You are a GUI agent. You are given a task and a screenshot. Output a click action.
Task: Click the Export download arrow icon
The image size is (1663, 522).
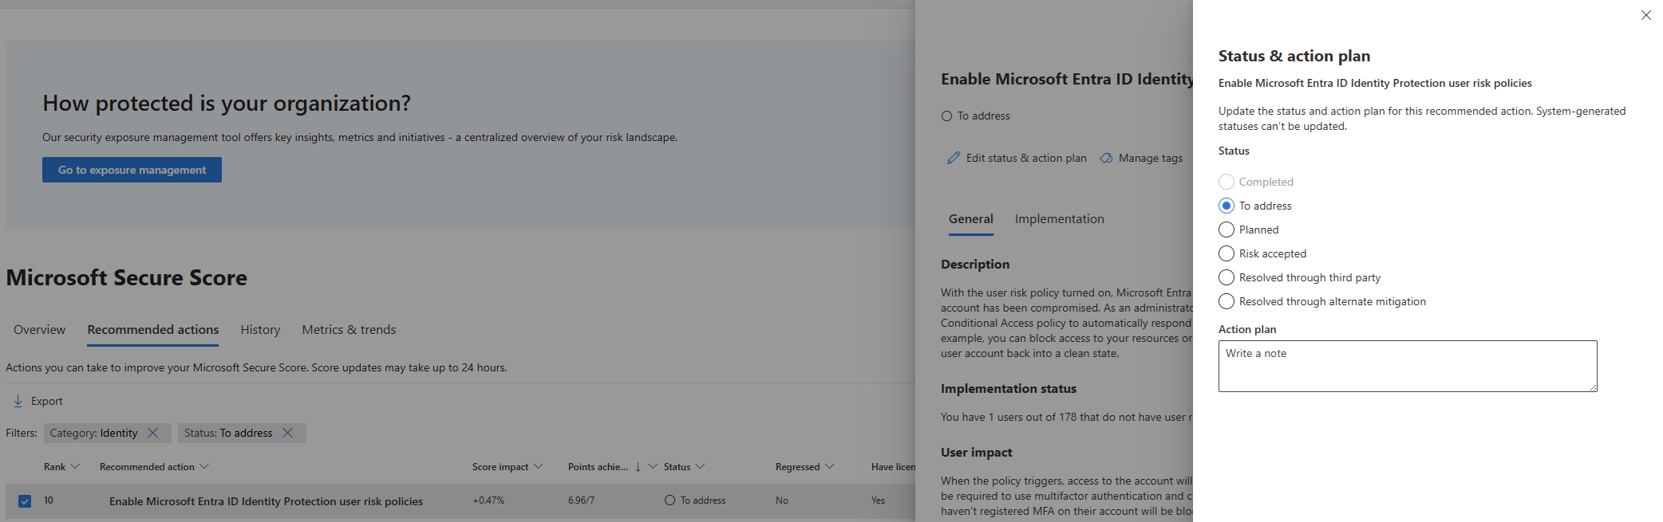pyautogui.click(x=18, y=401)
